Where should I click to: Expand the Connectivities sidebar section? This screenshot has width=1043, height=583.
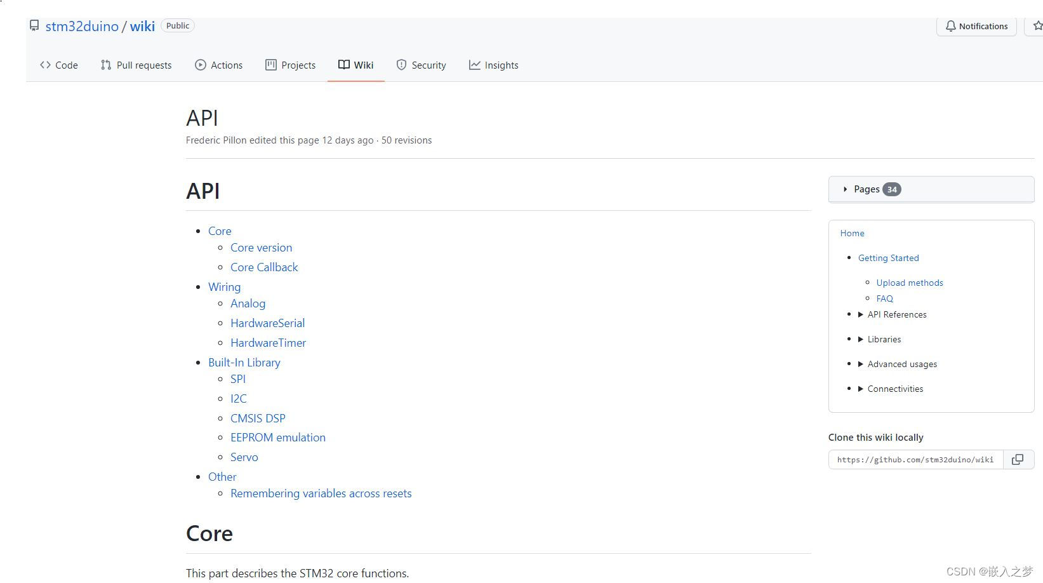861,389
